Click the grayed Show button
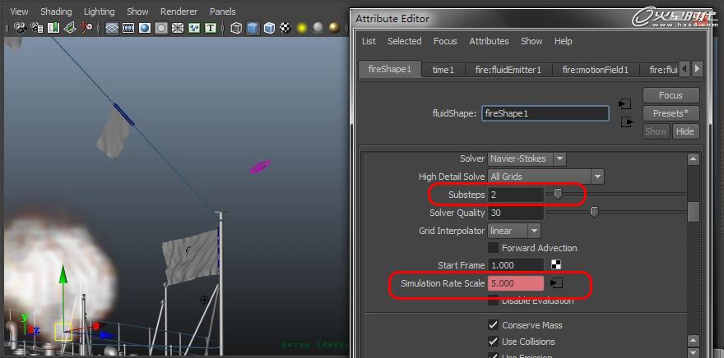Screen dimensions: 724x358 tap(657, 131)
